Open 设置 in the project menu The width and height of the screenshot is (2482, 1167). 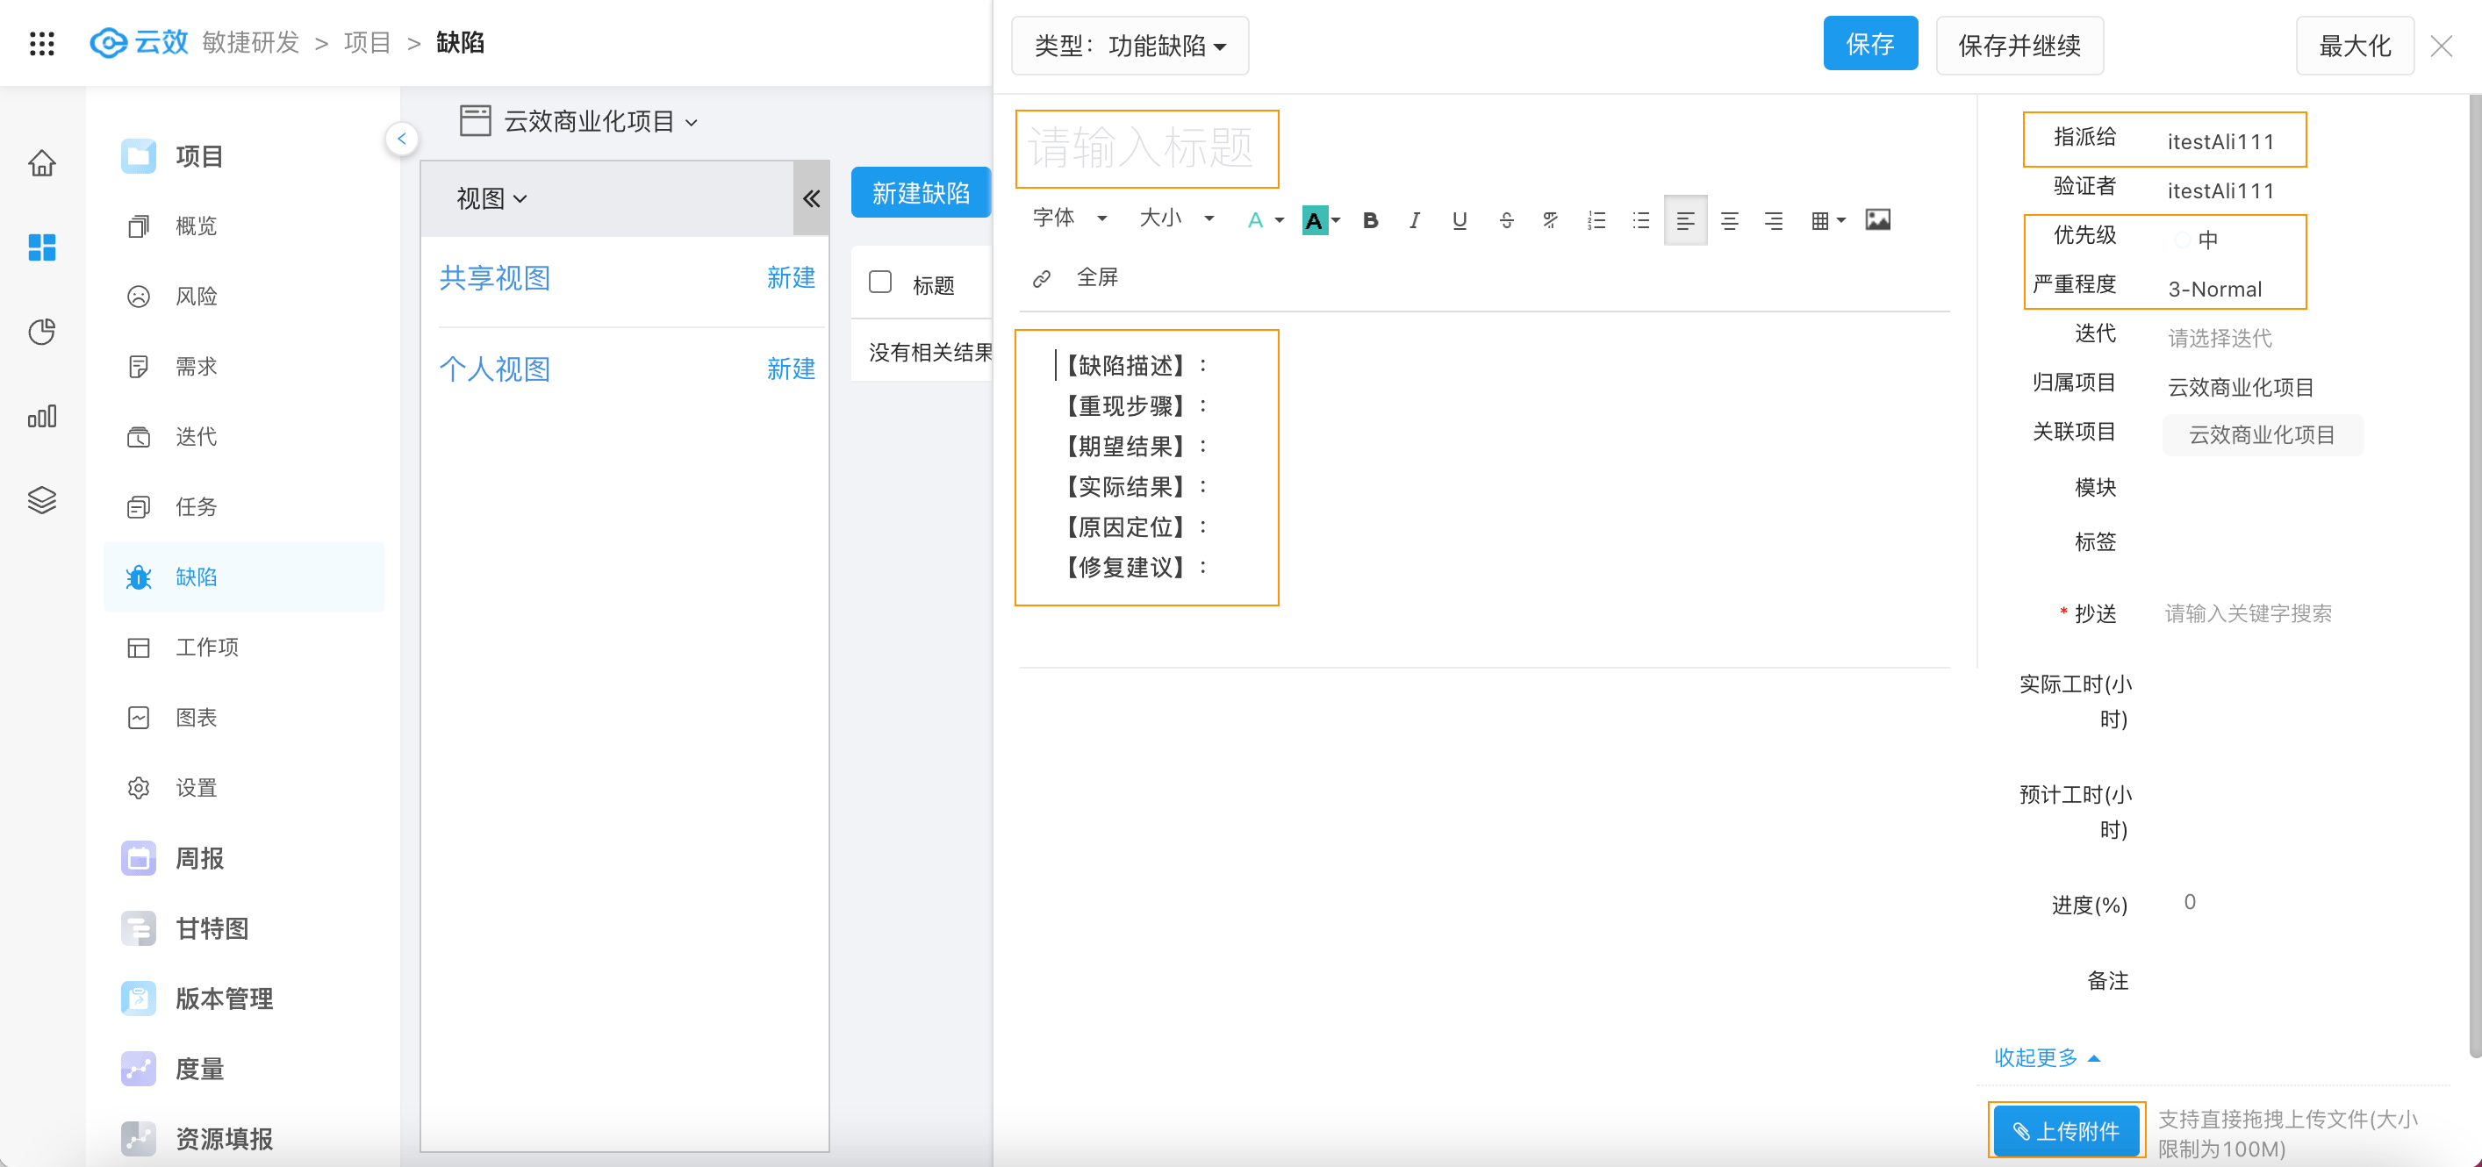coord(197,788)
